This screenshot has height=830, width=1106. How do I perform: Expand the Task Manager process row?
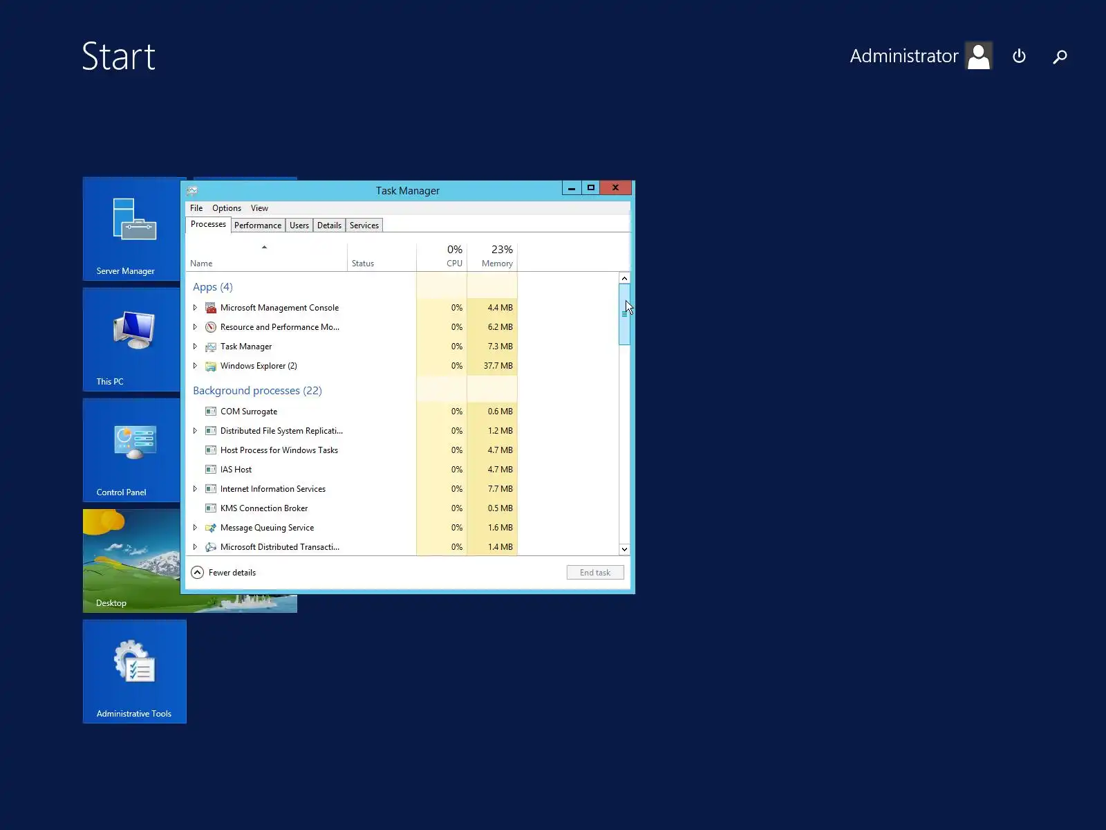point(195,347)
